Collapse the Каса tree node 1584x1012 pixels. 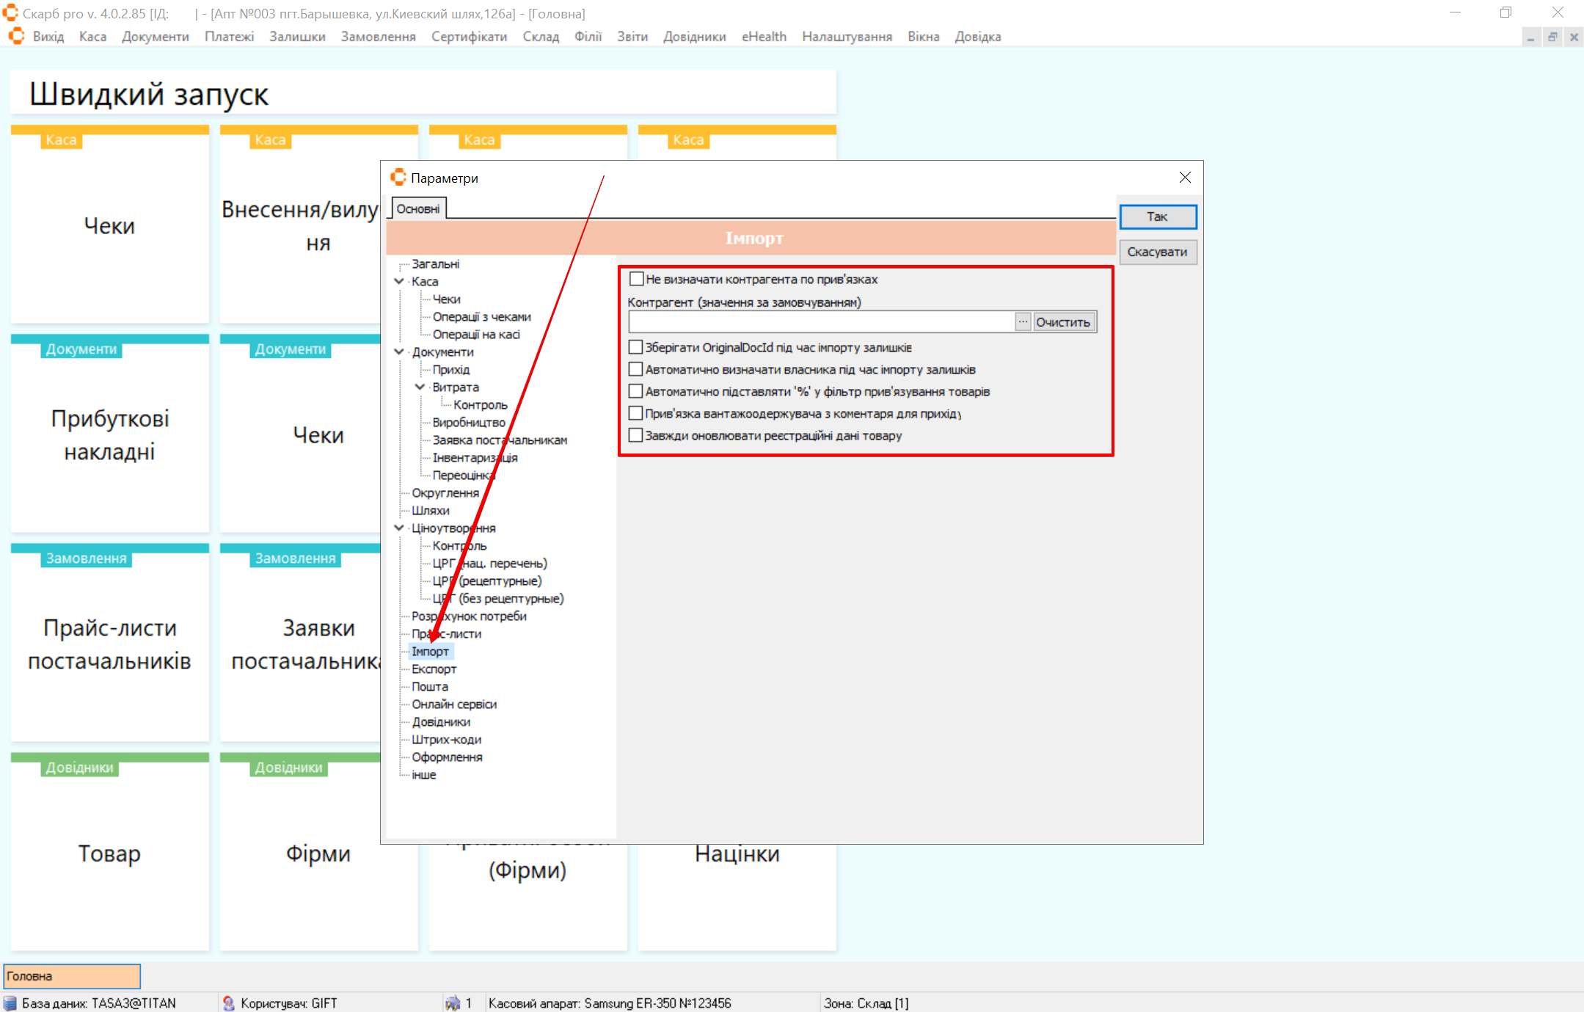399,281
